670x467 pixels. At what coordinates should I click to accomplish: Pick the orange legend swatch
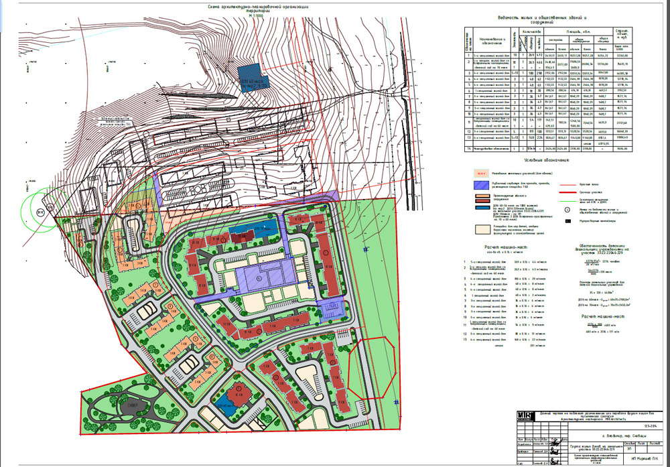(482, 196)
